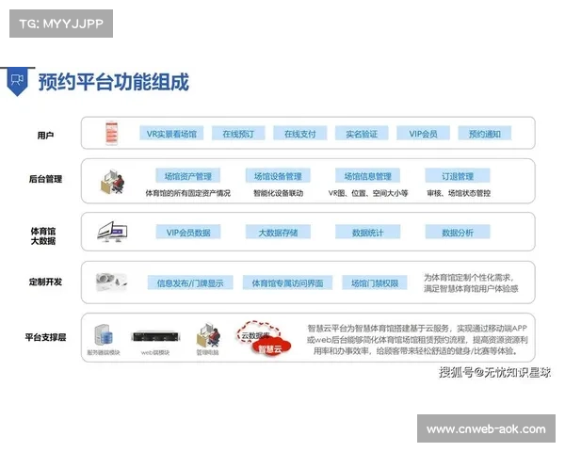Choose the 在线支付 feature box
This screenshot has width=565, height=452.
pyautogui.click(x=299, y=134)
